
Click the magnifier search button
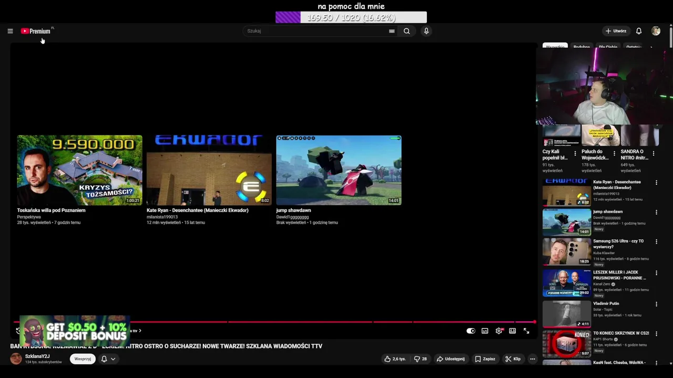(x=406, y=31)
